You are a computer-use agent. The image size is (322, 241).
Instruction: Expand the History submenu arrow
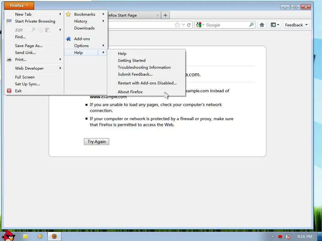pyautogui.click(x=103, y=21)
